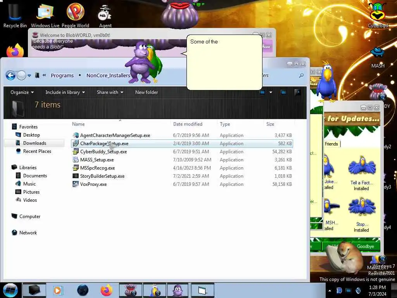Toggle the preview pane icon
This screenshot has height=298, width=397.
pyautogui.click(x=283, y=92)
